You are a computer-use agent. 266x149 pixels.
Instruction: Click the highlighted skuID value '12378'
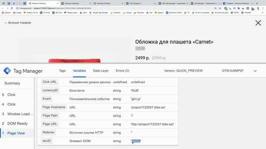pos(136,141)
